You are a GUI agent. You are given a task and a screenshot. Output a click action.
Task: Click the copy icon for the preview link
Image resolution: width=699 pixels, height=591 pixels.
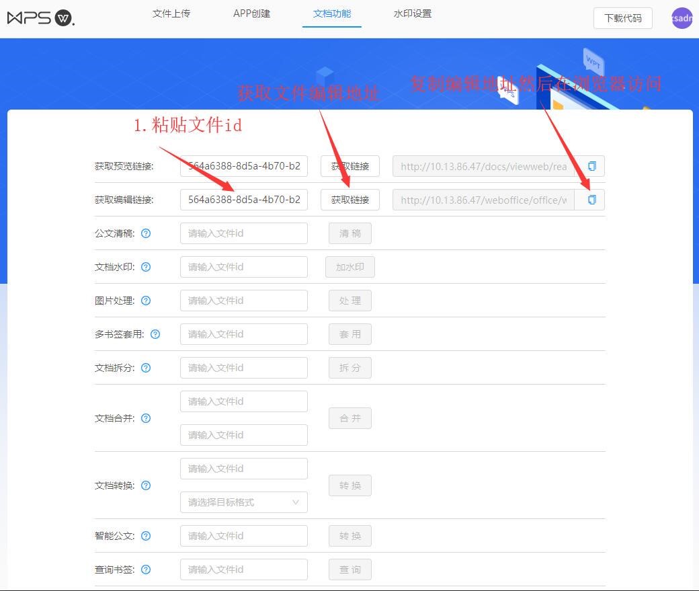pos(591,166)
